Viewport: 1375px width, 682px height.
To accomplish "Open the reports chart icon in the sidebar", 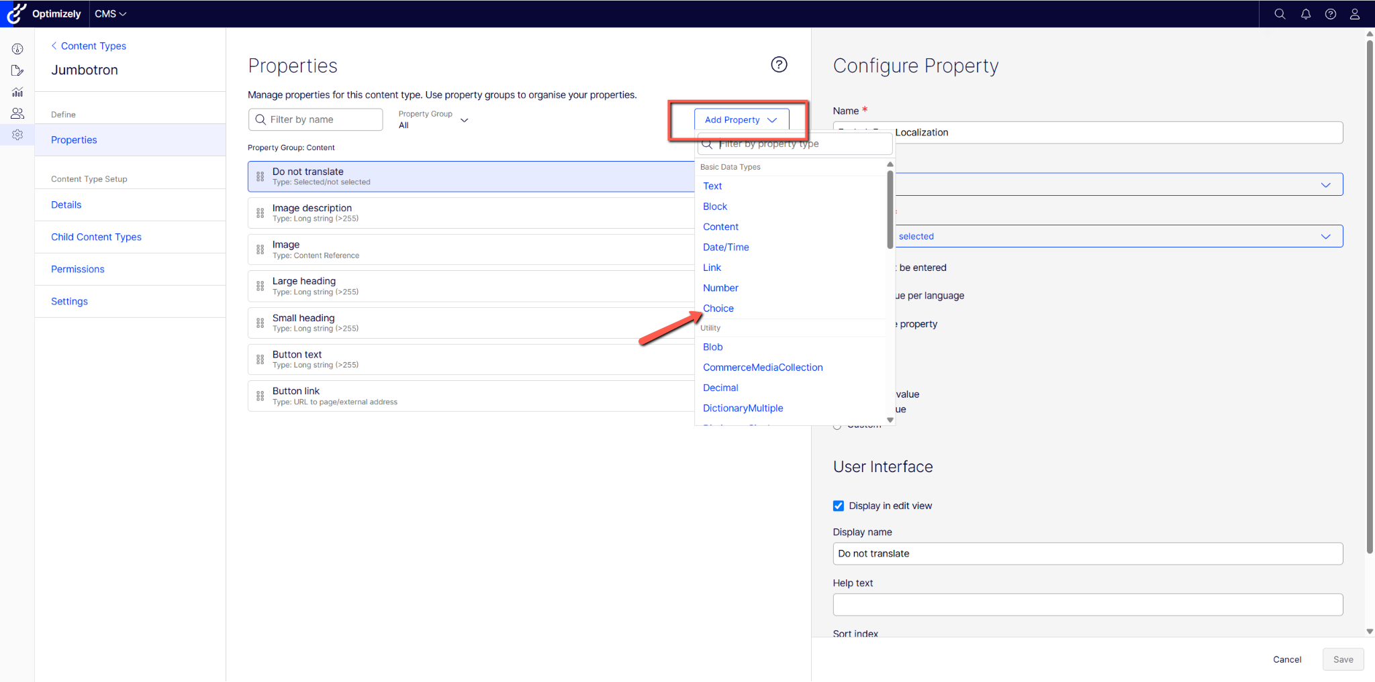I will pos(17,92).
